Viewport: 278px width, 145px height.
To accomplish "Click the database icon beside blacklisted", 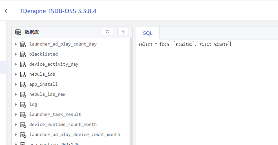I will pyautogui.click(x=23, y=54).
